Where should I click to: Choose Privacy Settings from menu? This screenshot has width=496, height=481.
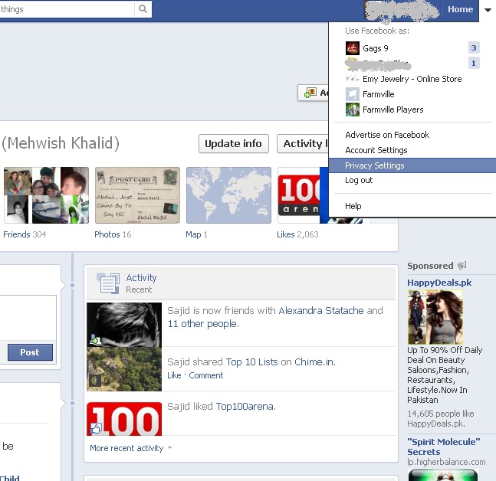412,165
